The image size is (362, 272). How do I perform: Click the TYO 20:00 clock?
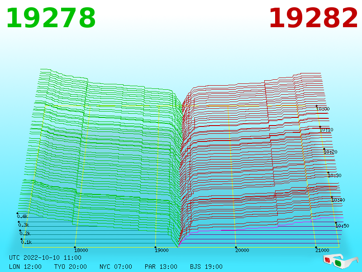click(x=71, y=267)
